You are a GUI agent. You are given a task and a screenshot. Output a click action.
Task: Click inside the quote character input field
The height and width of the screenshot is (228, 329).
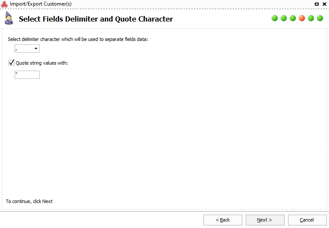coord(27,75)
